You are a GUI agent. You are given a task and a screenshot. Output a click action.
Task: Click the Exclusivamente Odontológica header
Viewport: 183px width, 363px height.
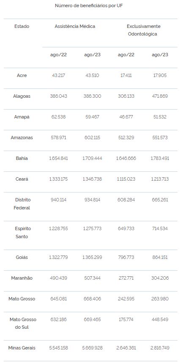tap(143, 30)
